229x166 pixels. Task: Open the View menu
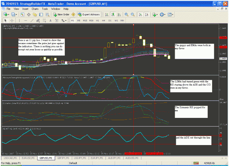click(x=16, y=9)
